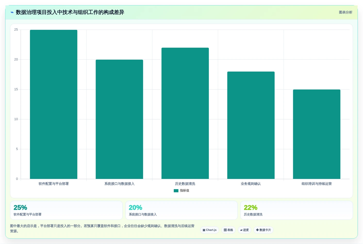Click the 表格 tag chip
This screenshot has height=244, width=363.
pyautogui.click(x=228, y=230)
